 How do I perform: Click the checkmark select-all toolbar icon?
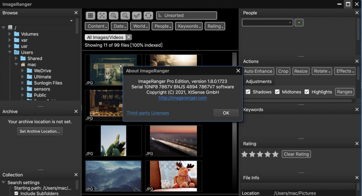(x=136, y=16)
